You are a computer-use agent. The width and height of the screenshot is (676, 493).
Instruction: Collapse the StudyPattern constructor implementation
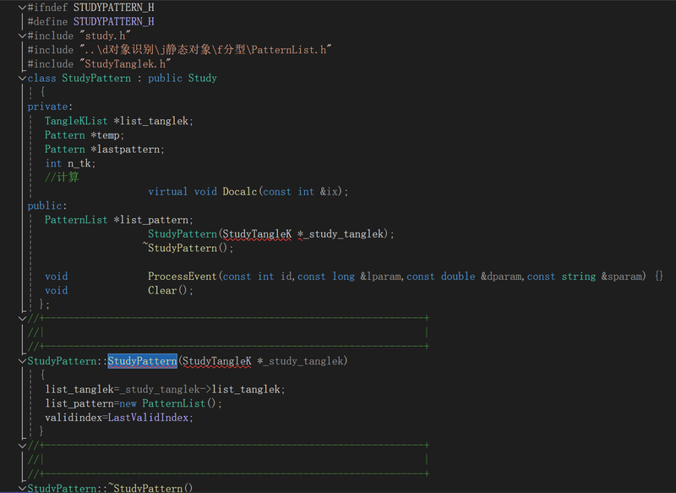click(x=23, y=361)
